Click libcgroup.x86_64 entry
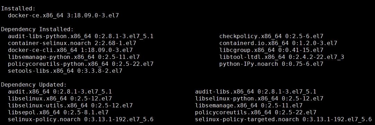375x125 pixels. (x=271, y=50)
